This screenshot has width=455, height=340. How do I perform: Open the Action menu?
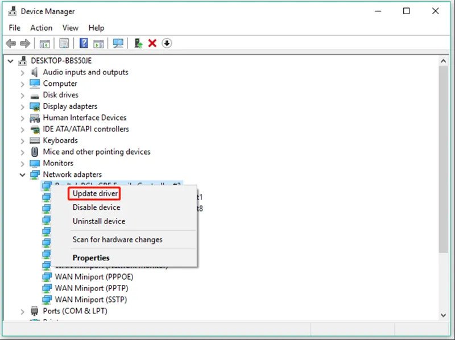41,28
